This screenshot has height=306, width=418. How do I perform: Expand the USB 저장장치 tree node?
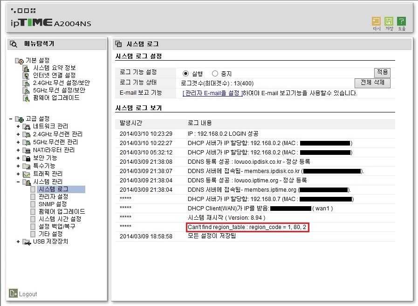(x=18, y=242)
